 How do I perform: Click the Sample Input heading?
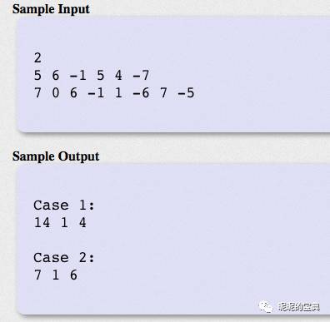(51, 9)
